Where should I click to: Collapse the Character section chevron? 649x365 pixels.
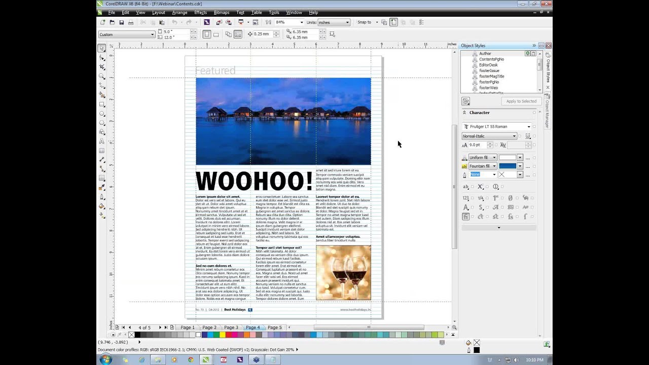point(464,113)
